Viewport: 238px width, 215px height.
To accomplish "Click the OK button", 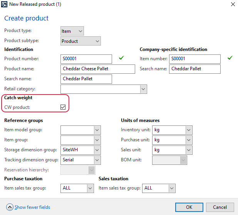I will tap(189, 207).
